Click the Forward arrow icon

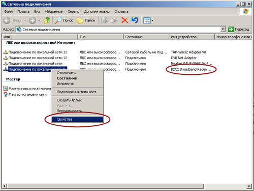click(32, 20)
